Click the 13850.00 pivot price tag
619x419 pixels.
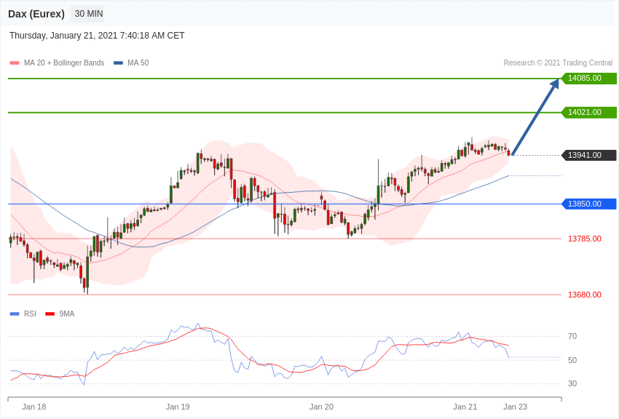[x=588, y=204]
